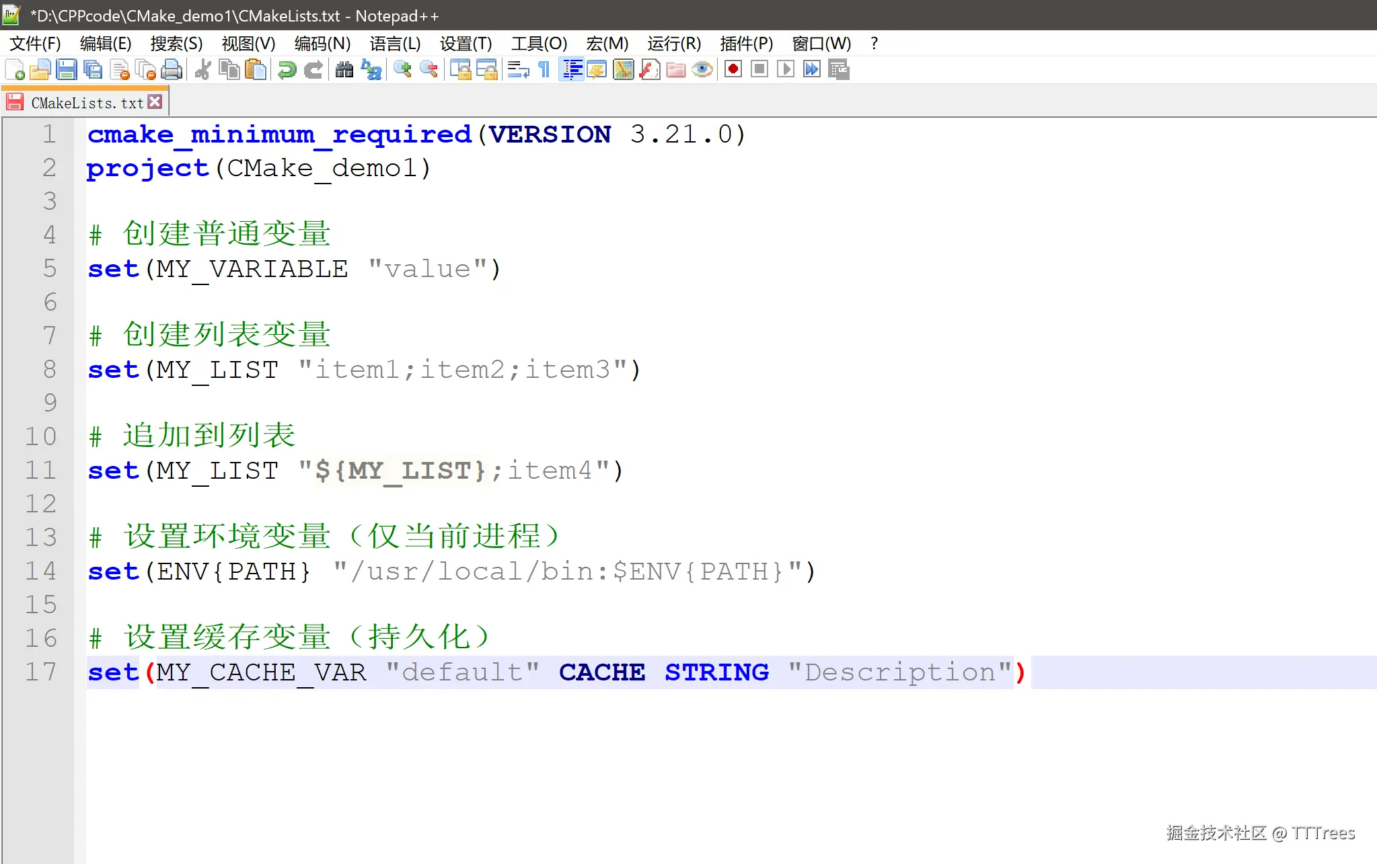Click the Undo arrow icon

tap(287, 70)
